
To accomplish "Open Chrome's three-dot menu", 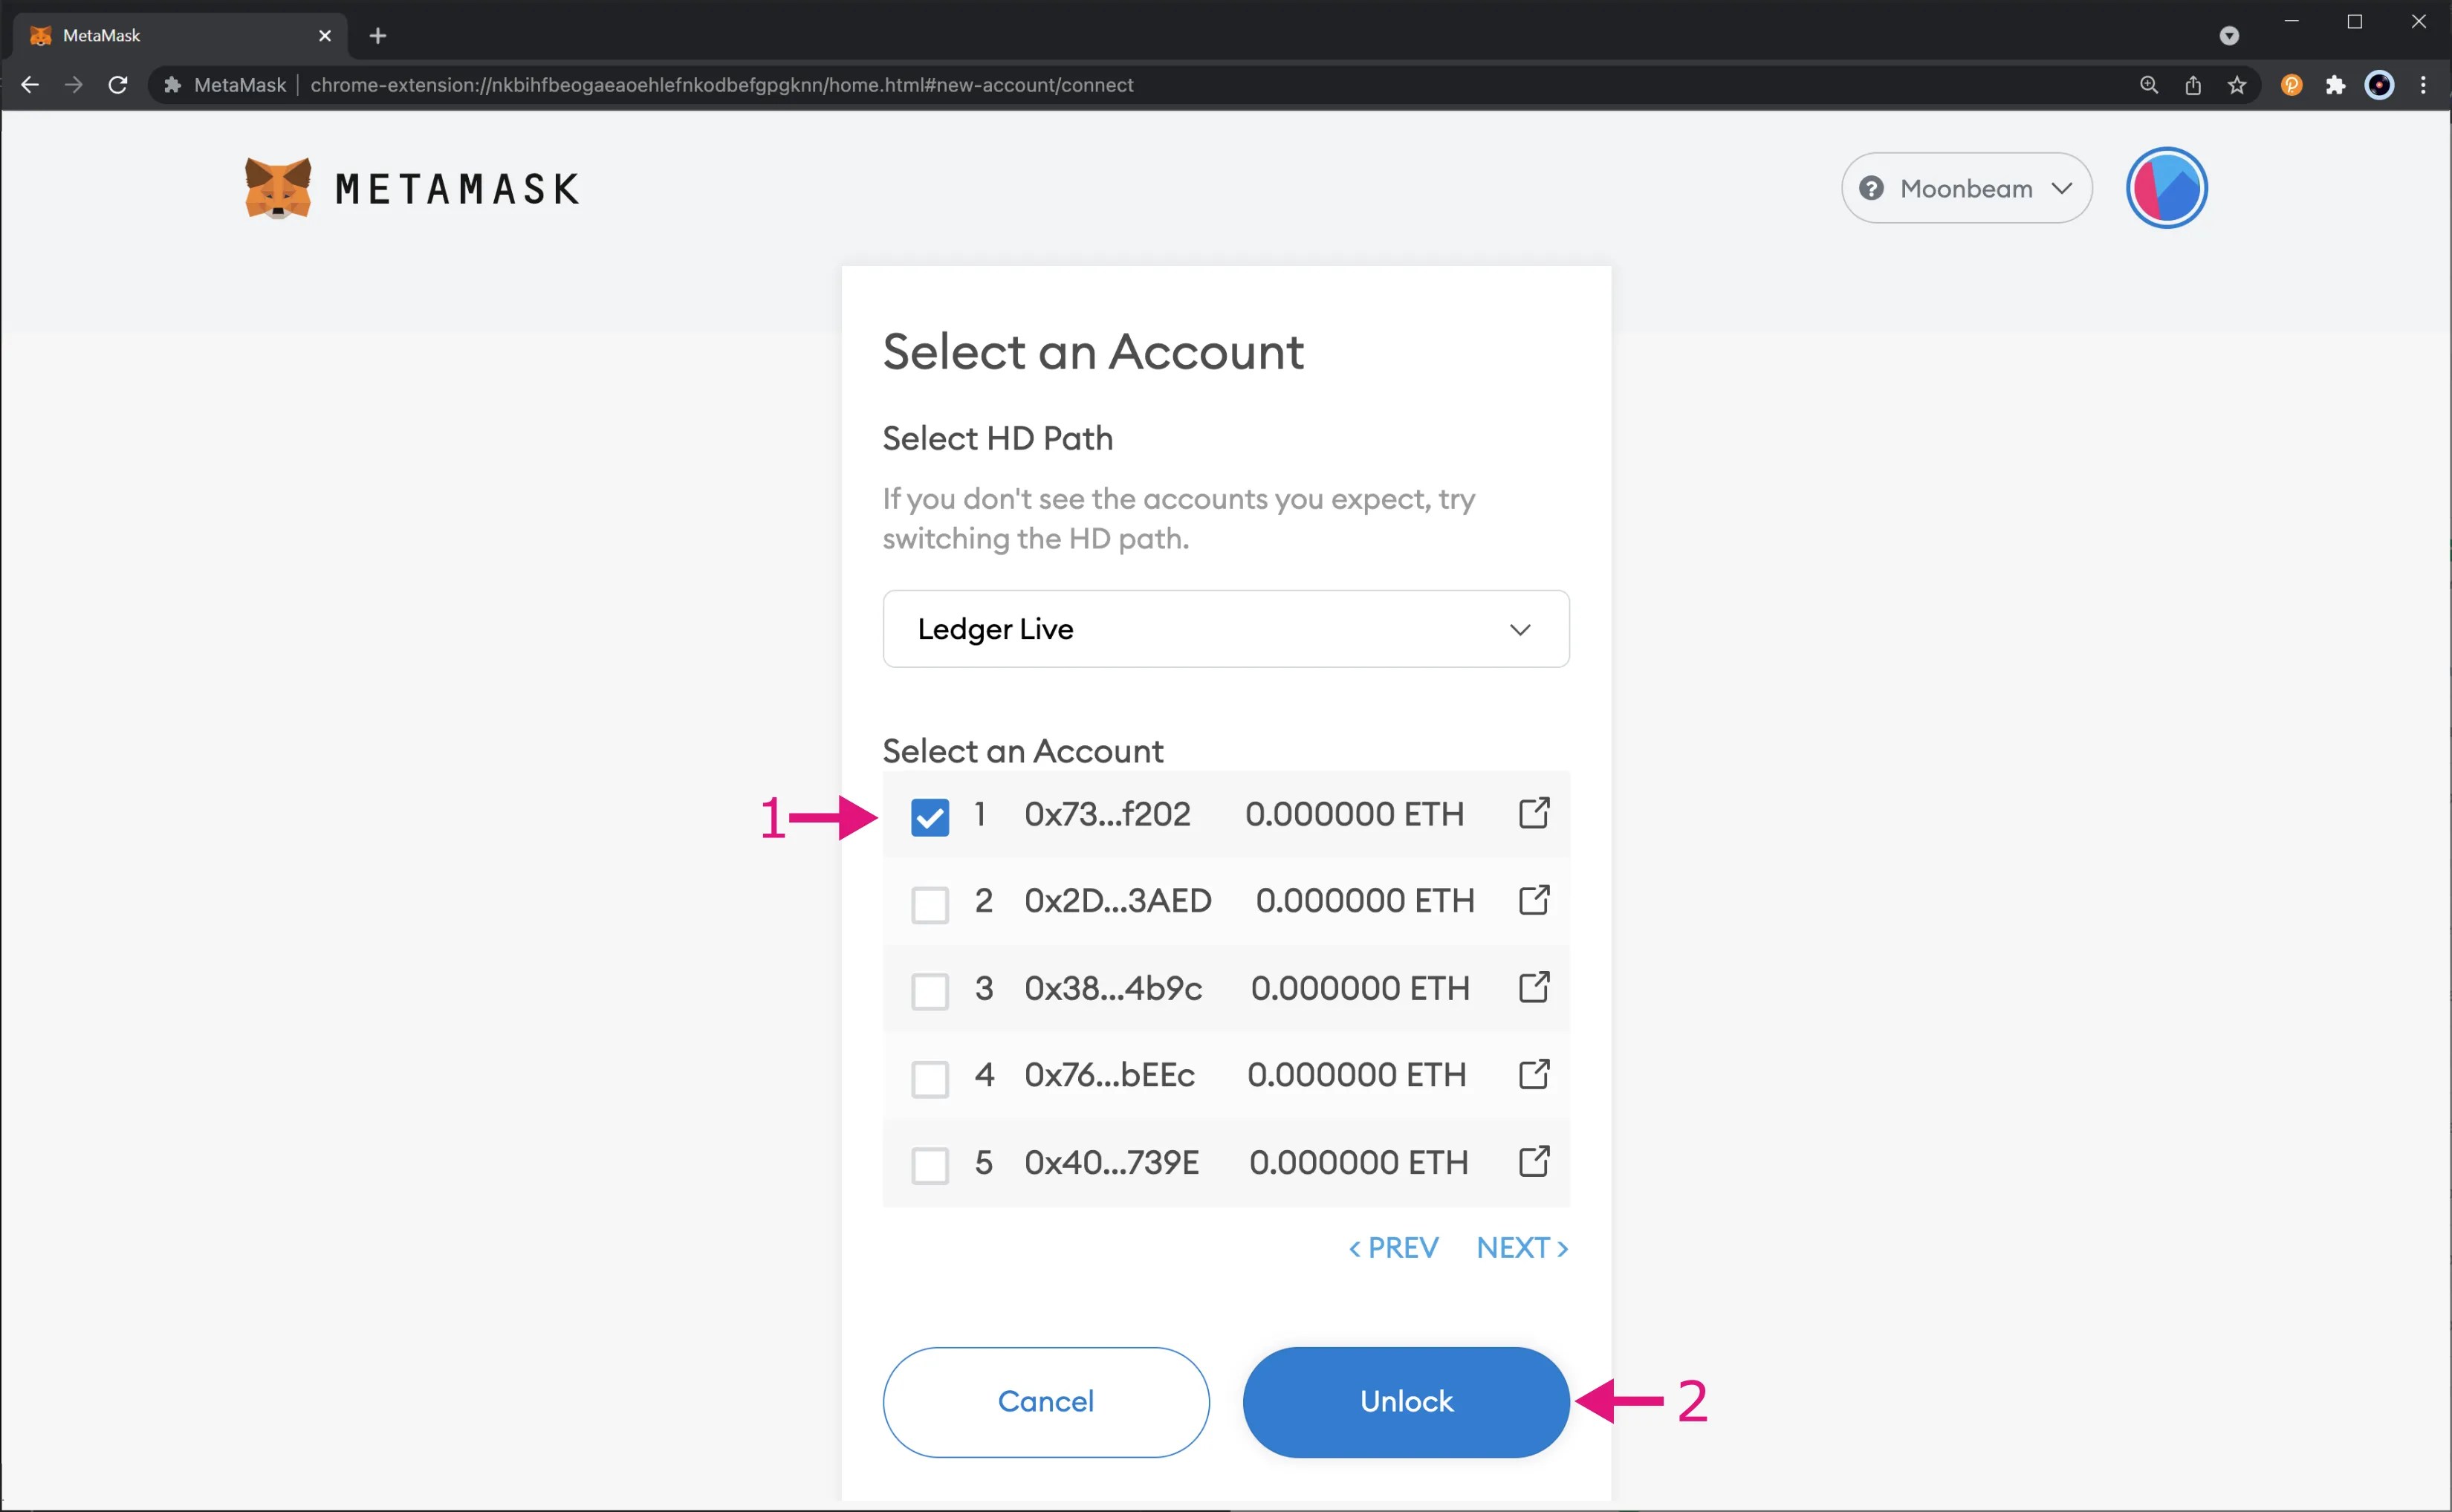I will (2424, 85).
